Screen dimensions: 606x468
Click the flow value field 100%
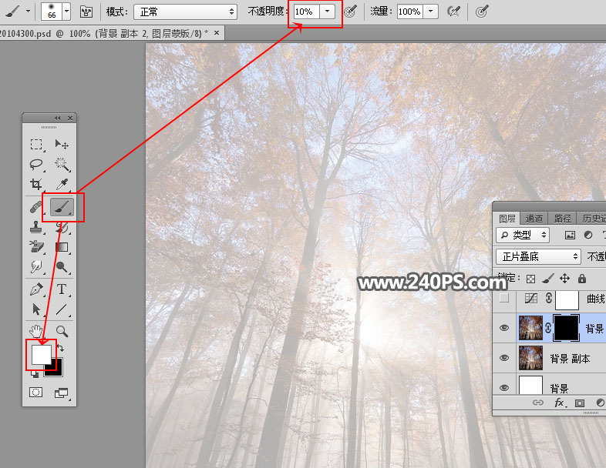(410, 12)
